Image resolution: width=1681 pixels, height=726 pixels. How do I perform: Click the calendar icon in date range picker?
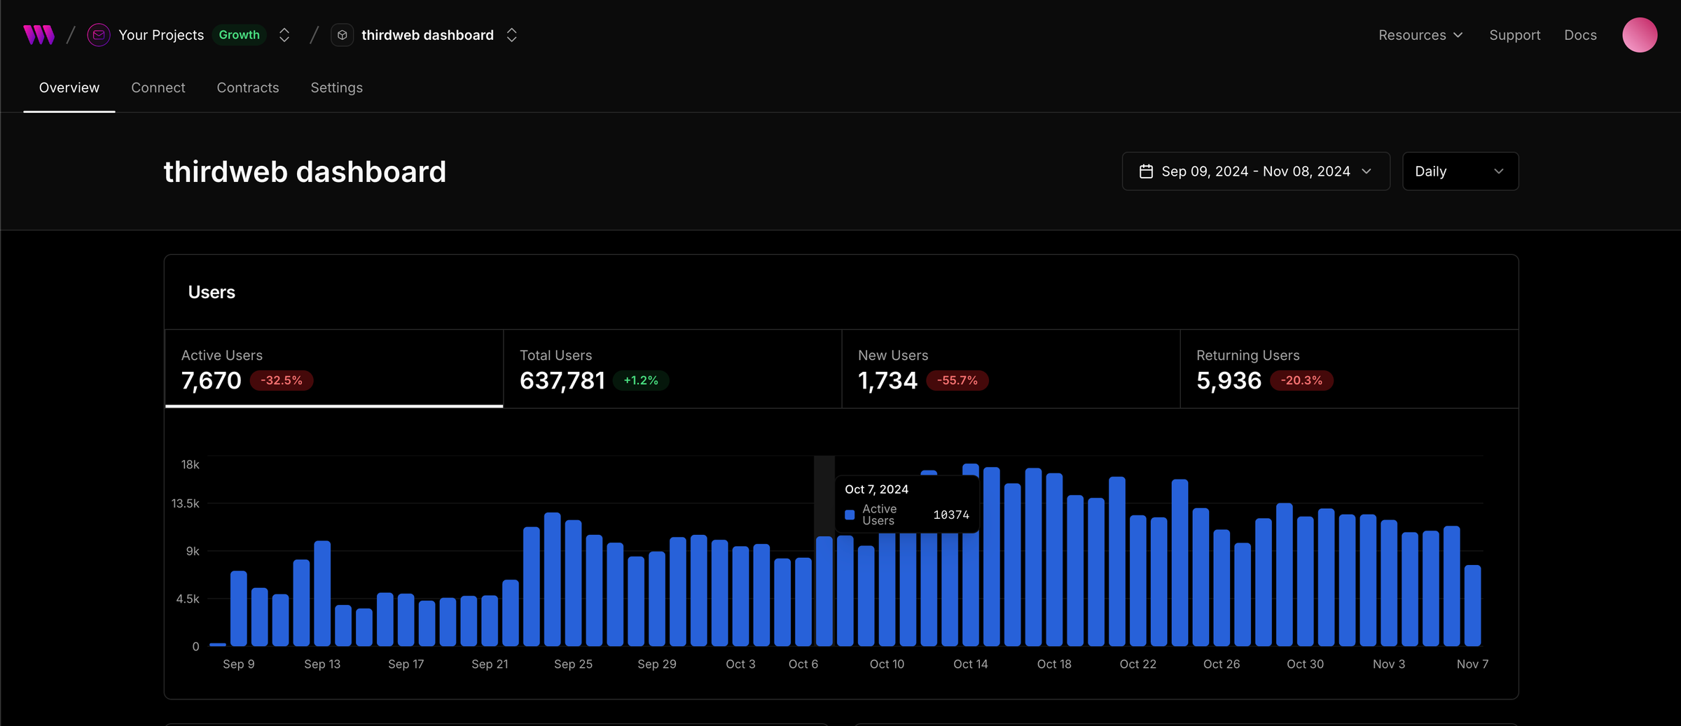point(1146,172)
